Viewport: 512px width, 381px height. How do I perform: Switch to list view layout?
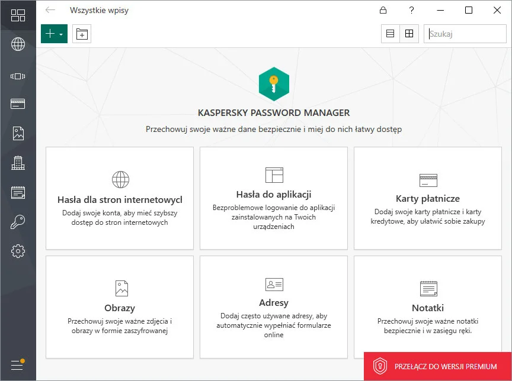click(390, 34)
